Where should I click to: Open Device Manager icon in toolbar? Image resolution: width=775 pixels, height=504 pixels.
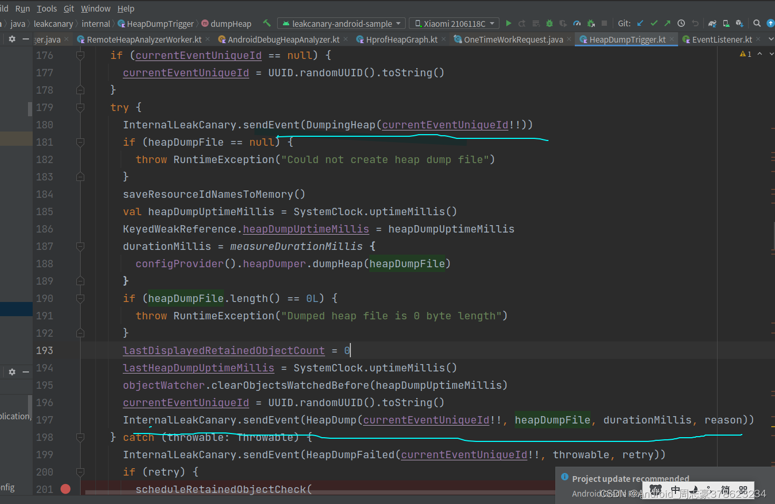pyautogui.click(x=726, y=23)
